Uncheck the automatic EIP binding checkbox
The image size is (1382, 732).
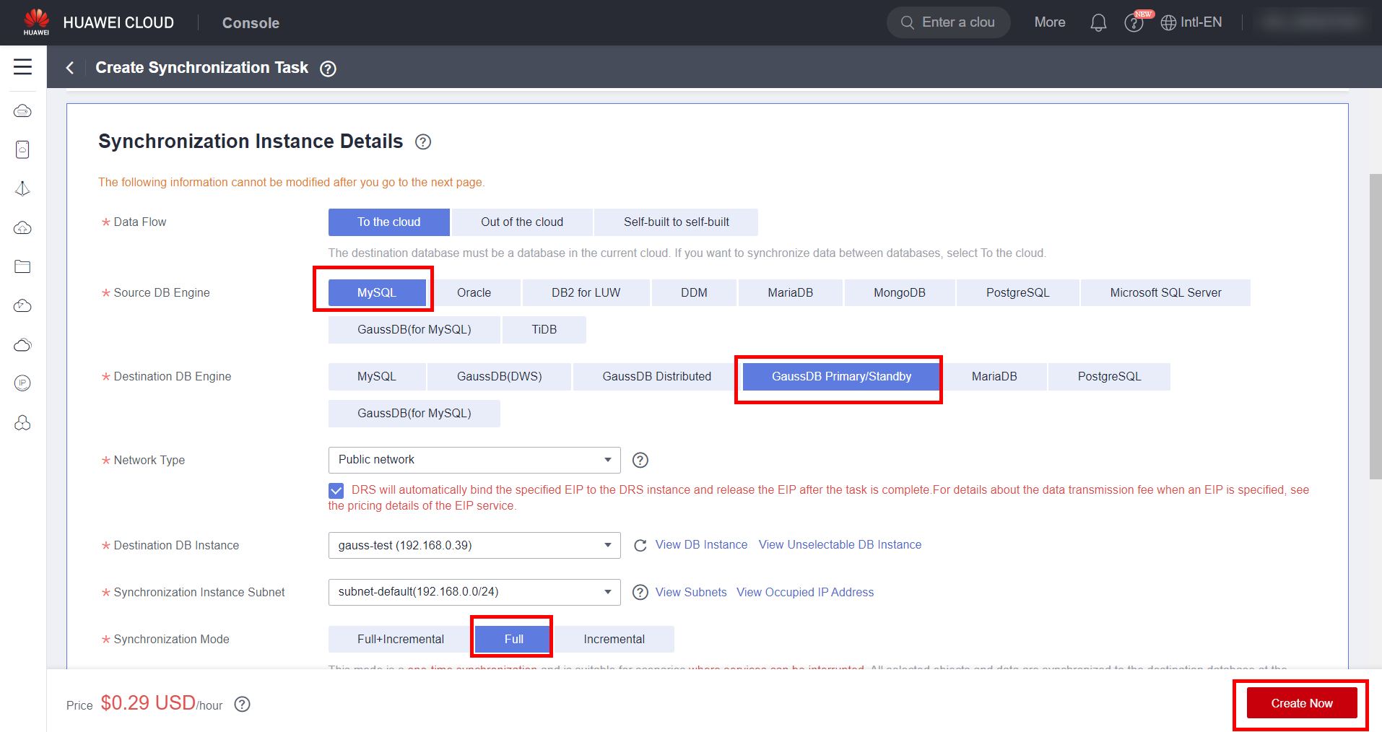tap(336, 491)
